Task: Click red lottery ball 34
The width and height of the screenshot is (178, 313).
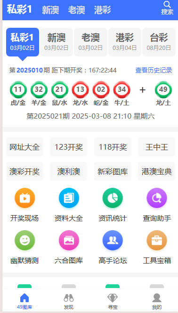Action: [121, 89]
